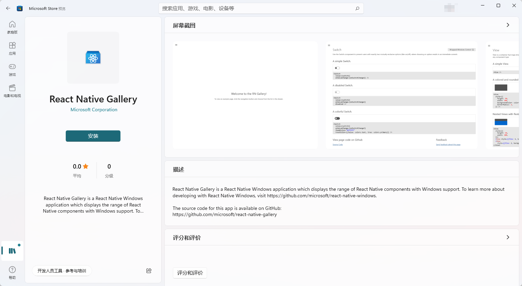The width and height of the screenshot is (522, 286).
Task: Click the rating star icon
Action: (86, 166)
